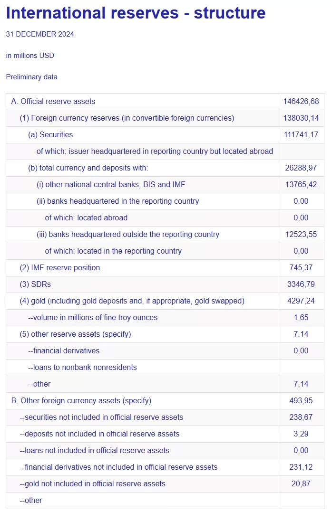Select 'B. Other foreign currency assets' row label
Viewport: 332px width, 521px height.
[81, 401]
